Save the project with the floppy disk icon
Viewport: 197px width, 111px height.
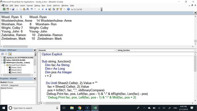click(13, 9)
